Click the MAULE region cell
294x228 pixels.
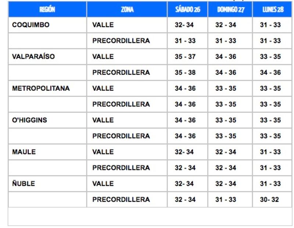click(x=47, y=152)
